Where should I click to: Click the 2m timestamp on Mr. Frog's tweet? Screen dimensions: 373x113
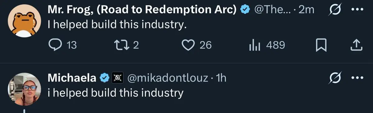point(306,10)
